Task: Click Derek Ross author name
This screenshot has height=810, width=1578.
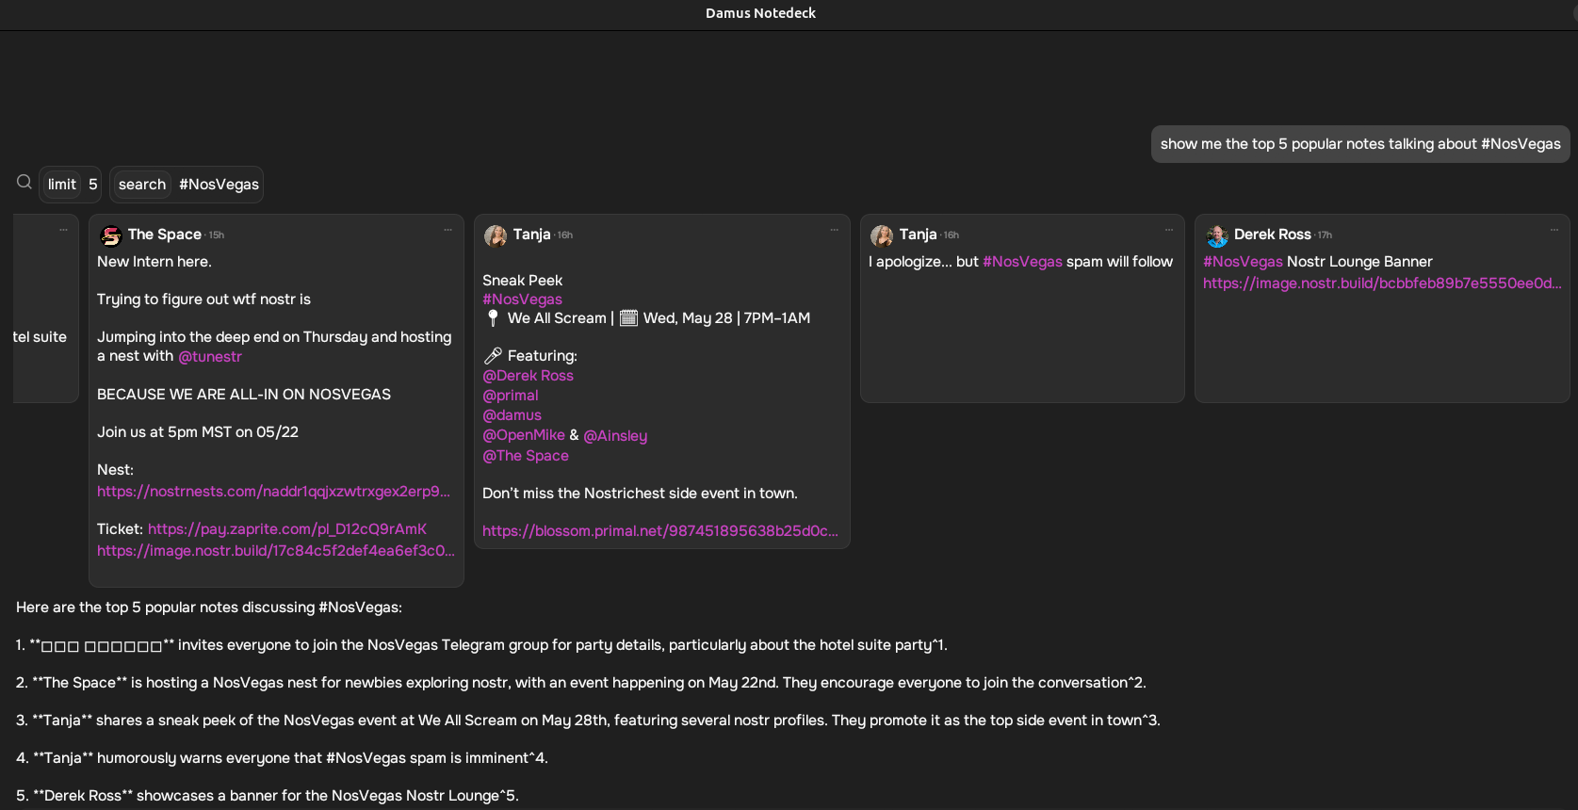Action: (1273, 235)
